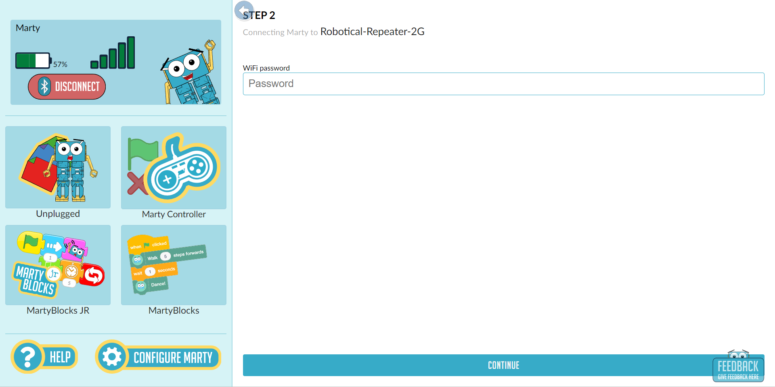
Task: Click the 57% battery percentage text
Action: (x=60, y=64)
